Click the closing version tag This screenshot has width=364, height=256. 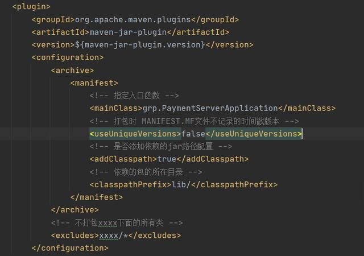(x=229, y=44)
